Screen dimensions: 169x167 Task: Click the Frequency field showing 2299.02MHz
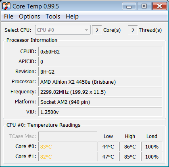click(100, 92)
